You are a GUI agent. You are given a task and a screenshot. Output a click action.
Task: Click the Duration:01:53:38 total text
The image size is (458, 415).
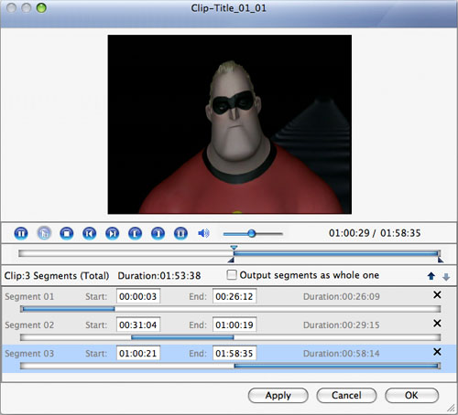point(159,276)
